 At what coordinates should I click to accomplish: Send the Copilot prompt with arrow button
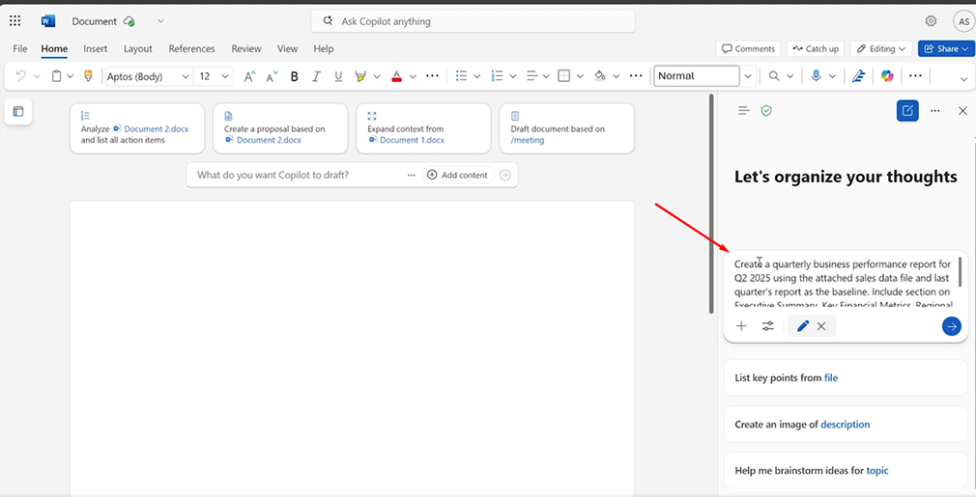(x=951, y=326)
